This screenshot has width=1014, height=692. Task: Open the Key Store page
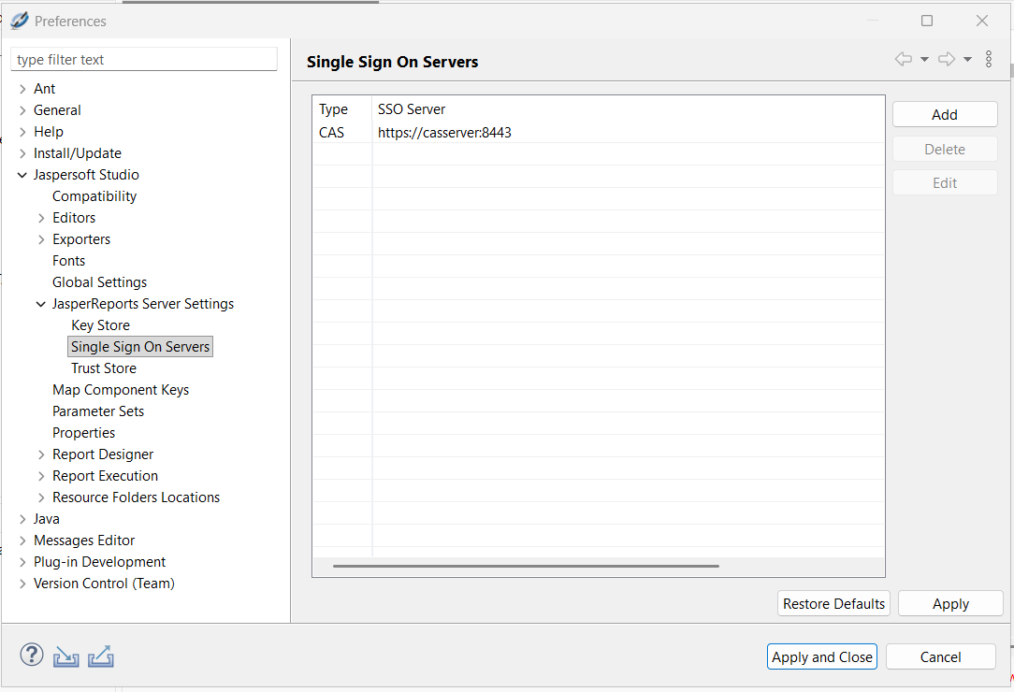(x=100, y=325)
